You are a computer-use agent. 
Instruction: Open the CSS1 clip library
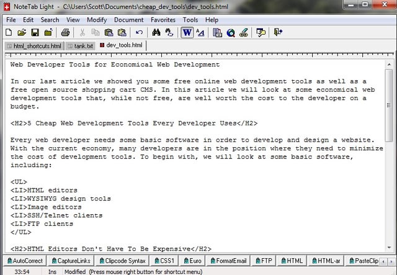[x=164, y=261]
